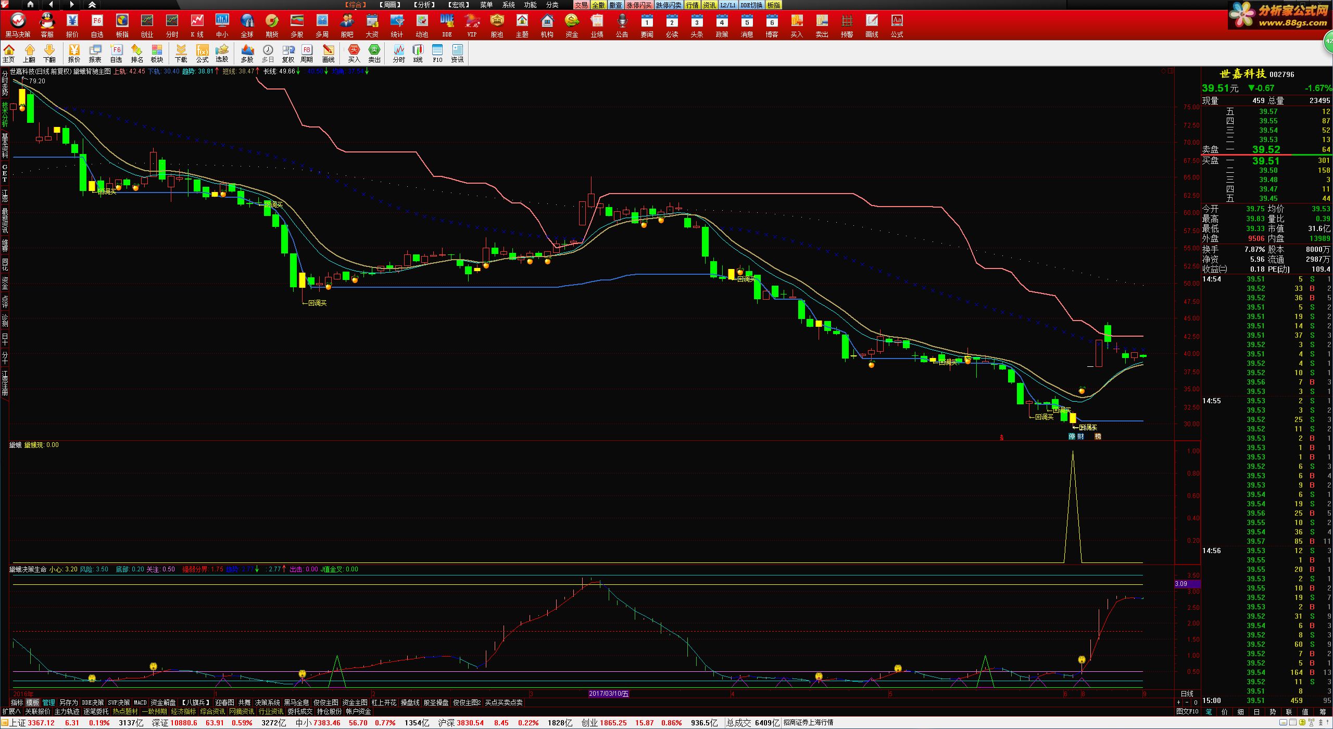Open 股吧 forum icon

(347, 25)
